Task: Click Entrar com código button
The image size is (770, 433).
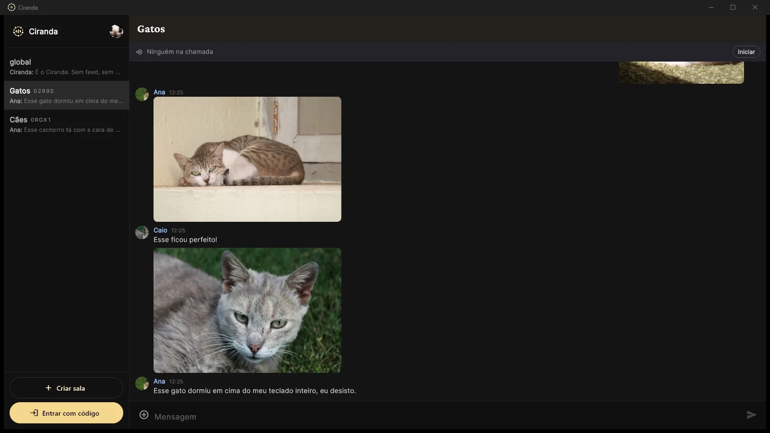Action: coord(66,413)
